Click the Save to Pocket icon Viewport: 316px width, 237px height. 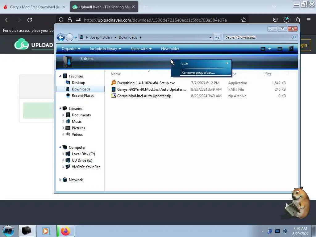click(x=275, y=20)
